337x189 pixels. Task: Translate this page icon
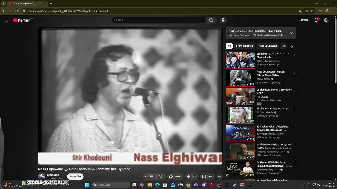pos(300,11)
